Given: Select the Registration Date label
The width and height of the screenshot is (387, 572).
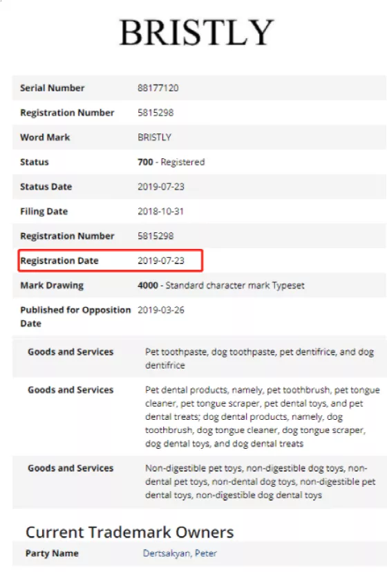Looking at the screenshot, I should [59, 261].
